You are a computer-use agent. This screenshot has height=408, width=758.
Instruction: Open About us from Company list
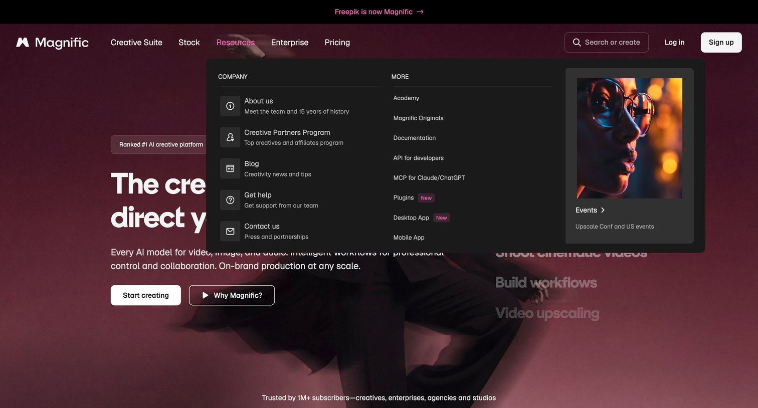pyautogui.click(x=299, y=106)
